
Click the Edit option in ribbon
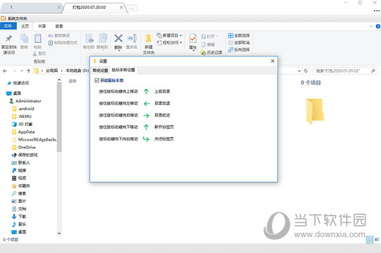(x=208, y=44)
